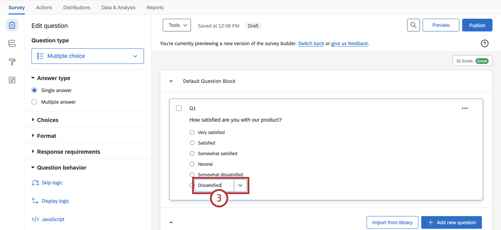Screen dimensions: 501x230
Task: Select the Neutral answer choice radio
Action: click(192, 164)
